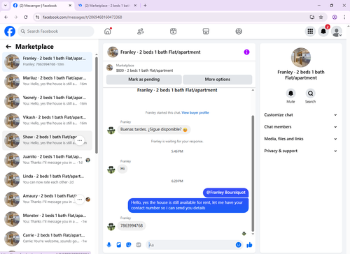Click the $800 - 2 beds 1 bath listing text
This screenshot has width=350, height=254.
click(144, 70)
